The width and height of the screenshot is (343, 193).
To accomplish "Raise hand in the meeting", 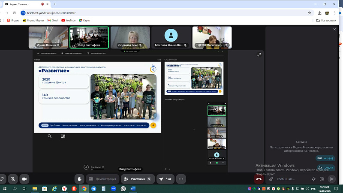I will point(79,179).
